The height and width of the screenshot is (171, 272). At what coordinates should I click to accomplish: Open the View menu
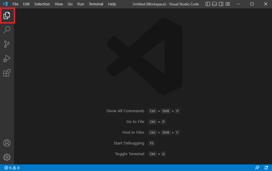tap(59, 4)
